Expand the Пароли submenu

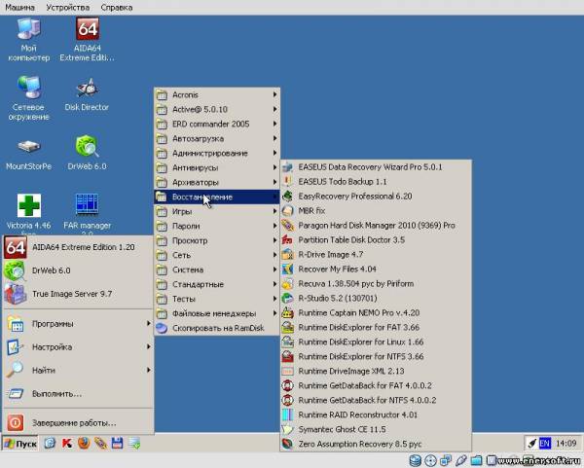pos(217,226)
